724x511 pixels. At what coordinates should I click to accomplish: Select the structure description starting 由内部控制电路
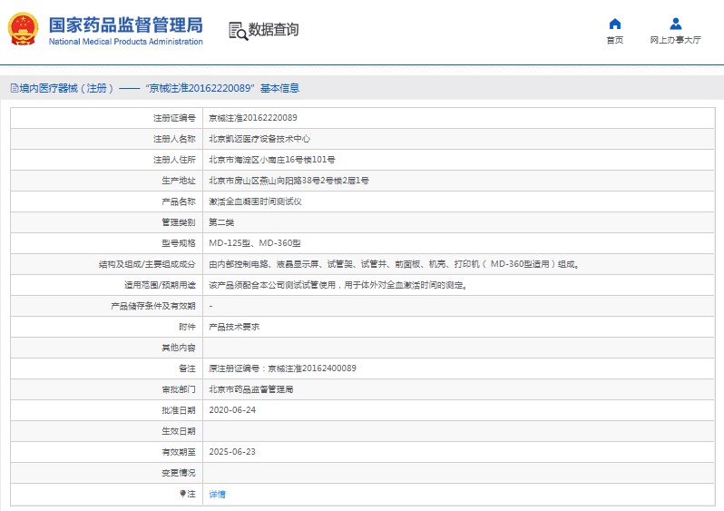(394, 264)
